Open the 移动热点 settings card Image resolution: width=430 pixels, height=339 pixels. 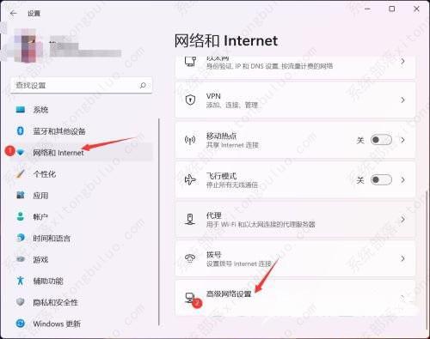click(295, 140)
